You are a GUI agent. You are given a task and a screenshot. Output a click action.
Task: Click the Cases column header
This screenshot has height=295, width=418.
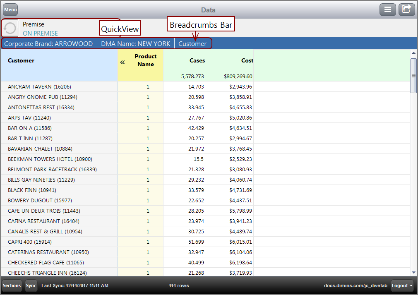click(x=197, y=60)
